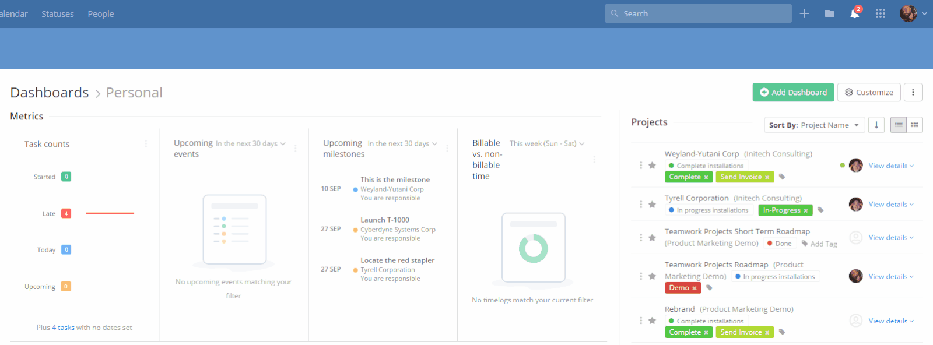Open Weyland-Yutani Corp row options menu

click(641, 166)
